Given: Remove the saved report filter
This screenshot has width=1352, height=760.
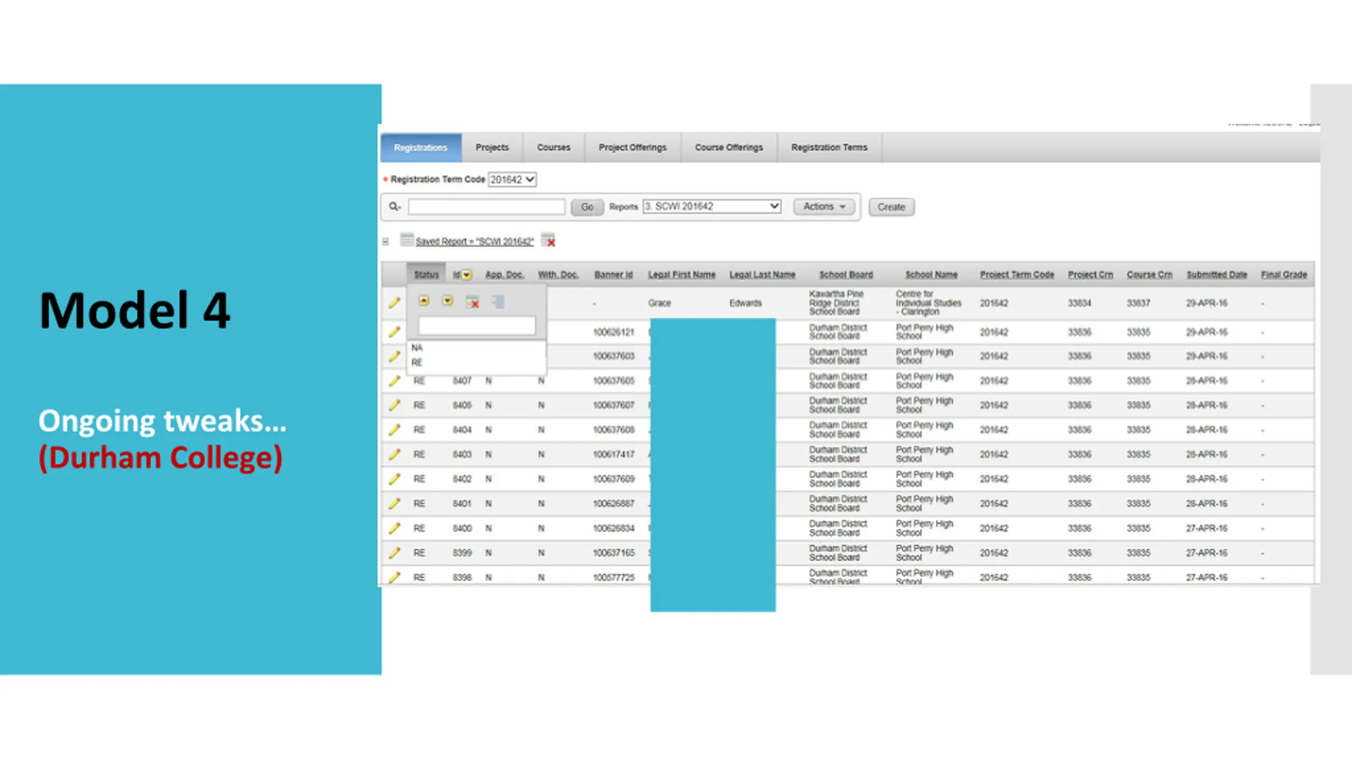Looking at the screenshot, I should click(x=549, y=240).
